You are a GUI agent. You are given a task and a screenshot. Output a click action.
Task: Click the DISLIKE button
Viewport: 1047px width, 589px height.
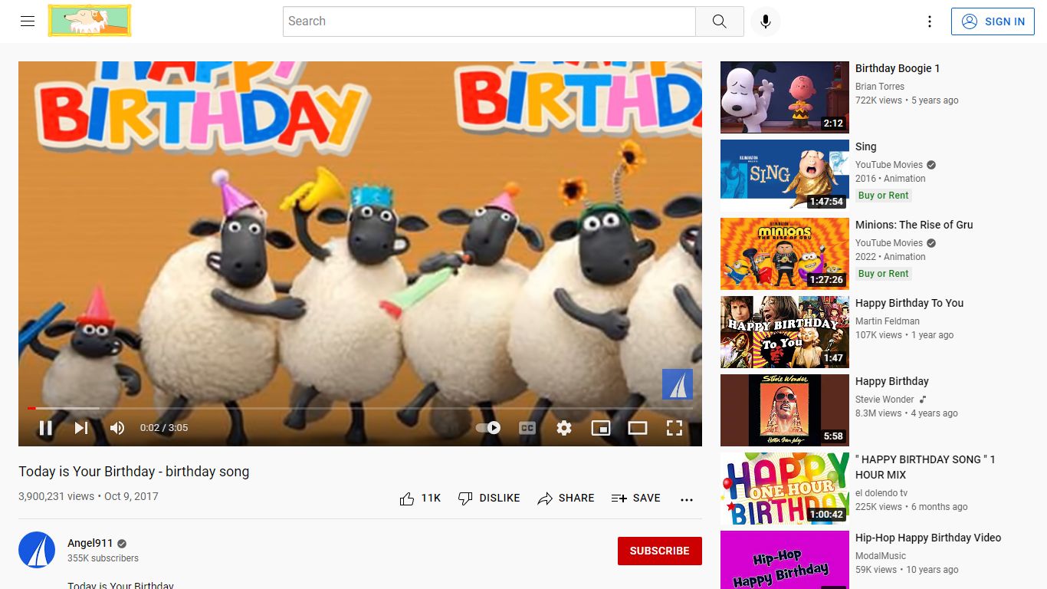[489, 499]
